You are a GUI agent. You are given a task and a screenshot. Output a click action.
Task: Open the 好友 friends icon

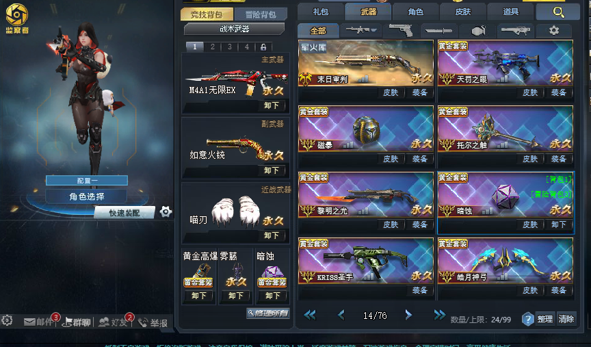112,322
